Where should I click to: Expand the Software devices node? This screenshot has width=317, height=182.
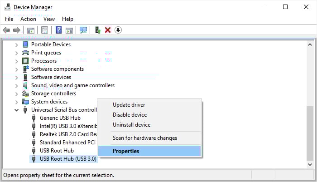click(17, 78)
